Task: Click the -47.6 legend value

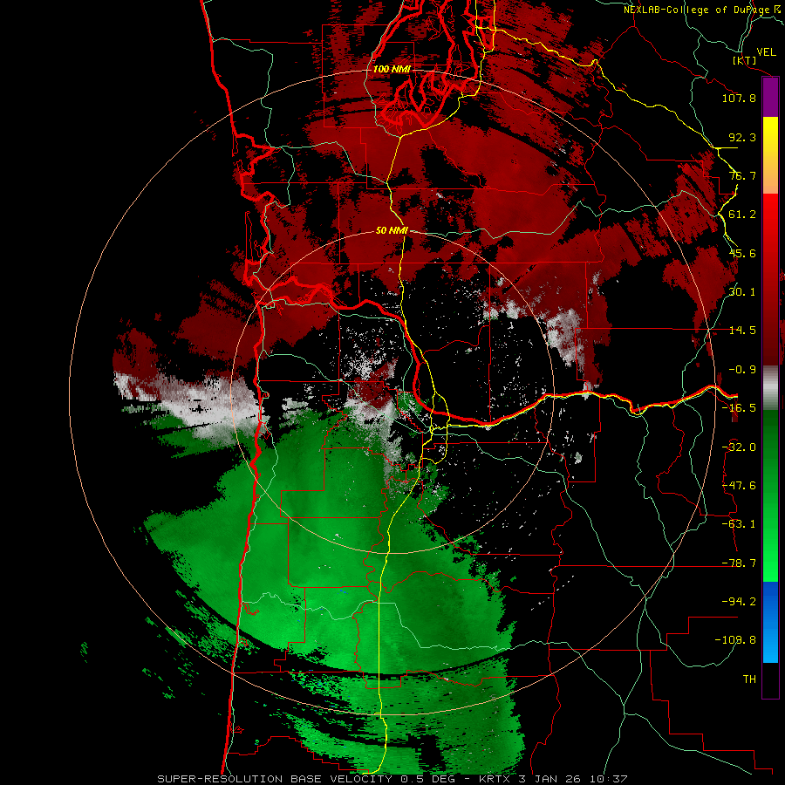Action: (x=739, y=486)
